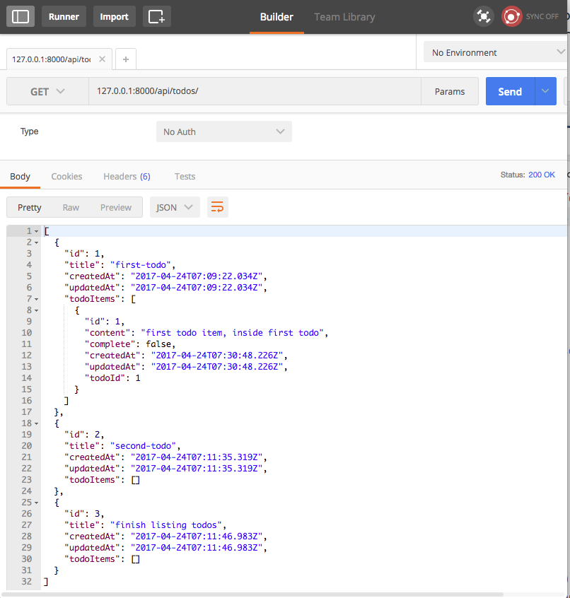The width and height of the screenshot is (570, 598).
Task: Click the 200 OK status
Action: click(542, 175)
